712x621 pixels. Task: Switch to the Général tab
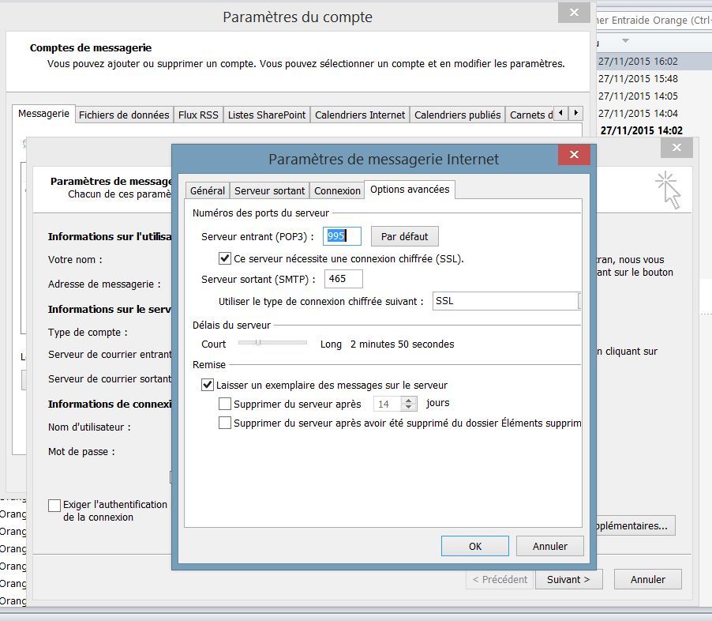pos(208,190)
